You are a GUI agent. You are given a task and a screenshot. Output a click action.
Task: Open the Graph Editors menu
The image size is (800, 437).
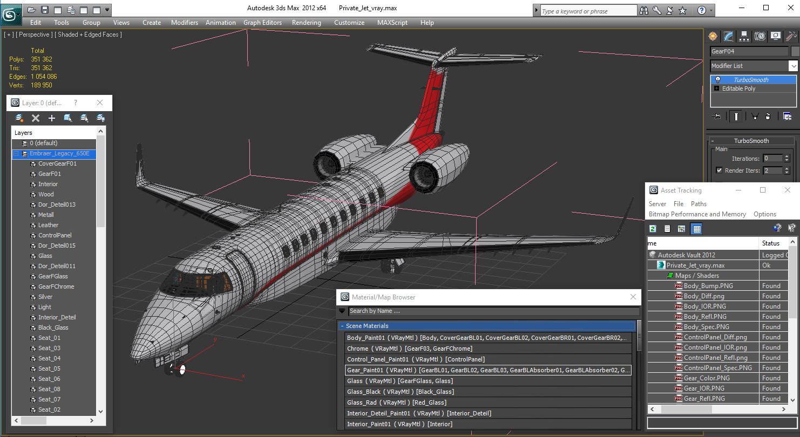coord(263,23)
